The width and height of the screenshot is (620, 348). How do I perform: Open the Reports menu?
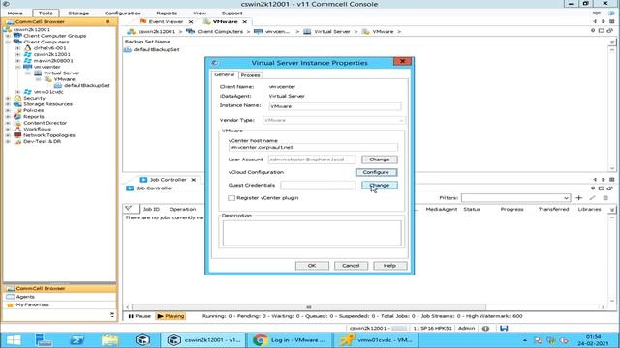click(167, 13)
